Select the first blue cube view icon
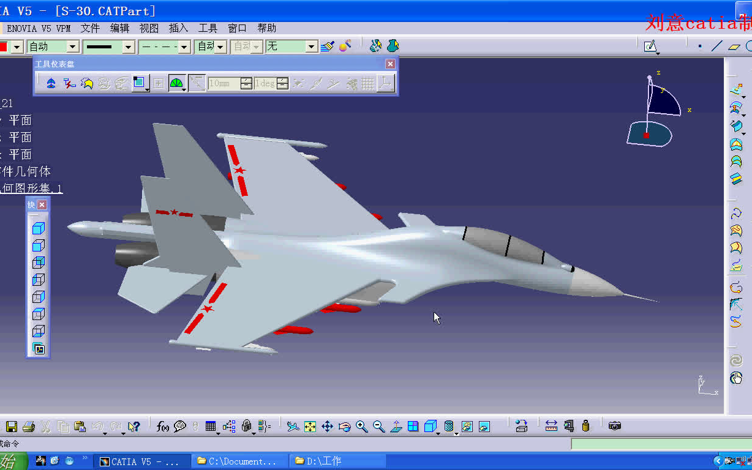The width and height of the screenshot is (752, 470). pos(39,228)
